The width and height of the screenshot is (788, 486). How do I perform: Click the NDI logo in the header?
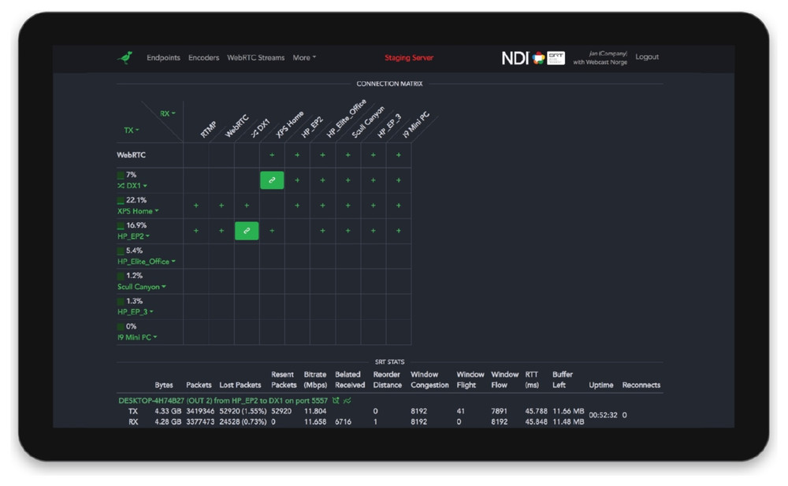[515, 58]
